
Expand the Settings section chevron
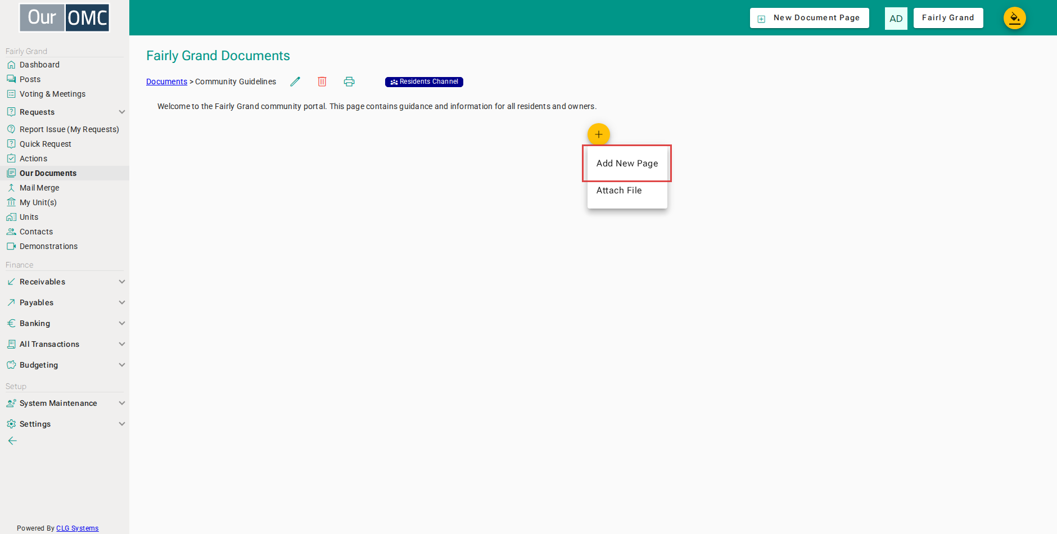pos(122,424)
